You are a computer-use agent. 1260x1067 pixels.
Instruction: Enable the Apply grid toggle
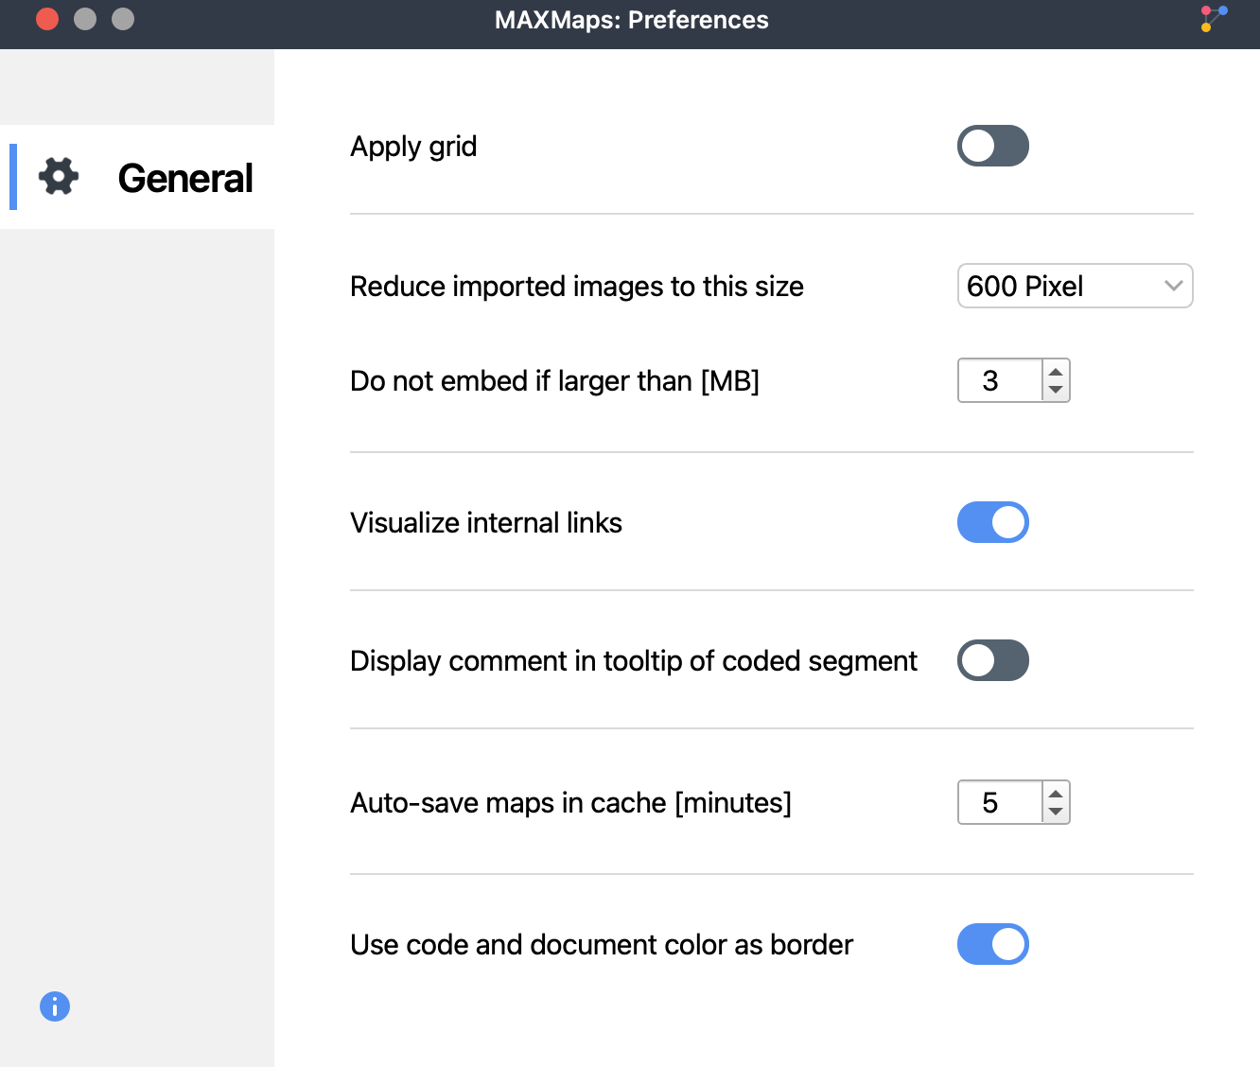(x=993, y=146)
